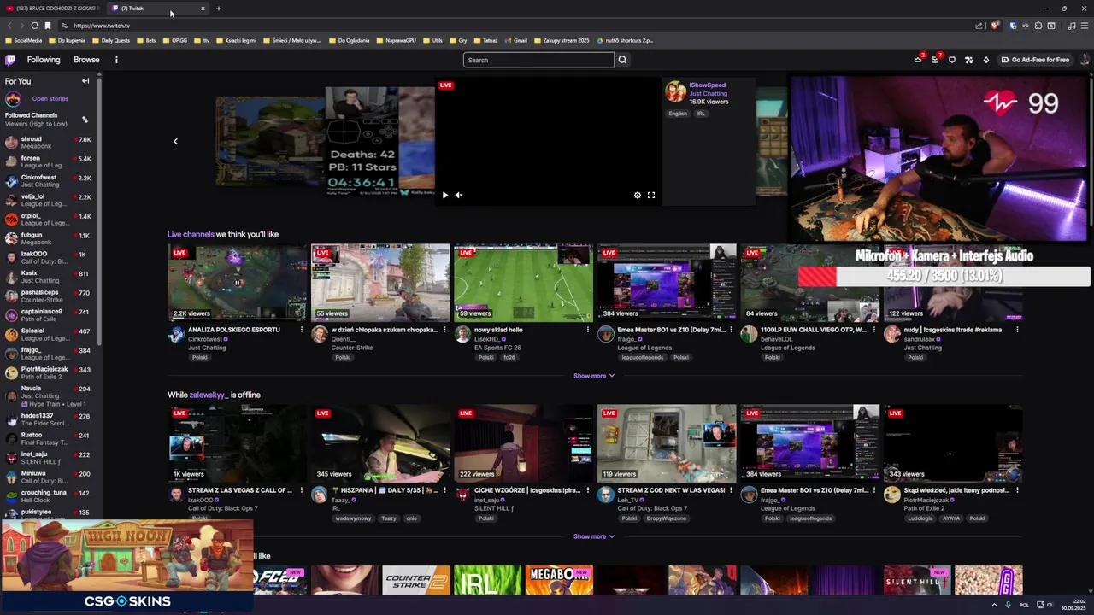Open the three-dot more menu next to Browse
This screenshot has height=615, width=1094.
coord(116,60)
